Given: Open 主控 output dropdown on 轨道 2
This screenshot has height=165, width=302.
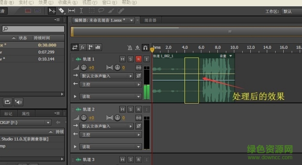Looking at the screenshot, I should pyautogui.click(x=107, y=134).
